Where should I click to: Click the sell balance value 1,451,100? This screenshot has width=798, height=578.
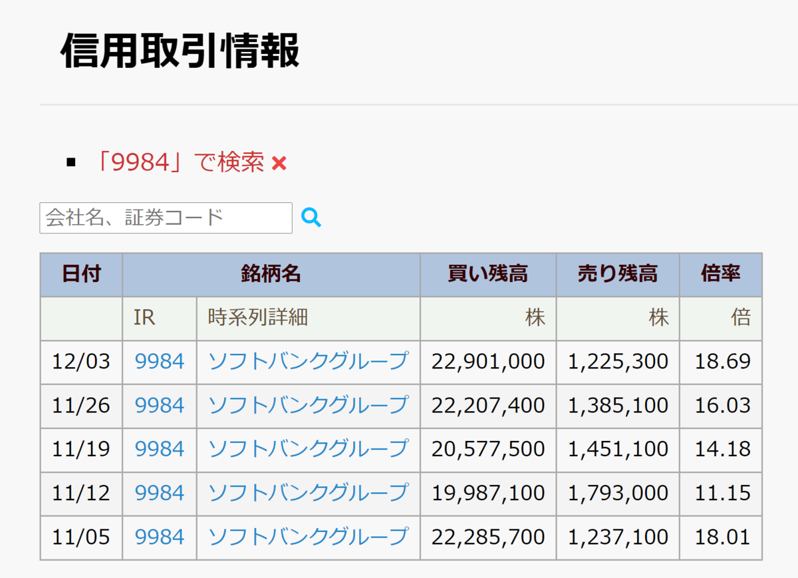pos(618,450)
